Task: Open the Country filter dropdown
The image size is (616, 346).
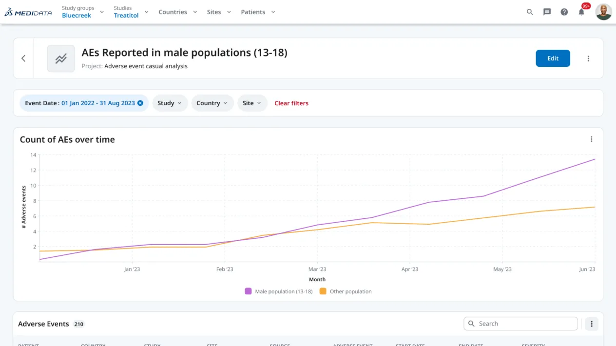Action: (212, 103)
